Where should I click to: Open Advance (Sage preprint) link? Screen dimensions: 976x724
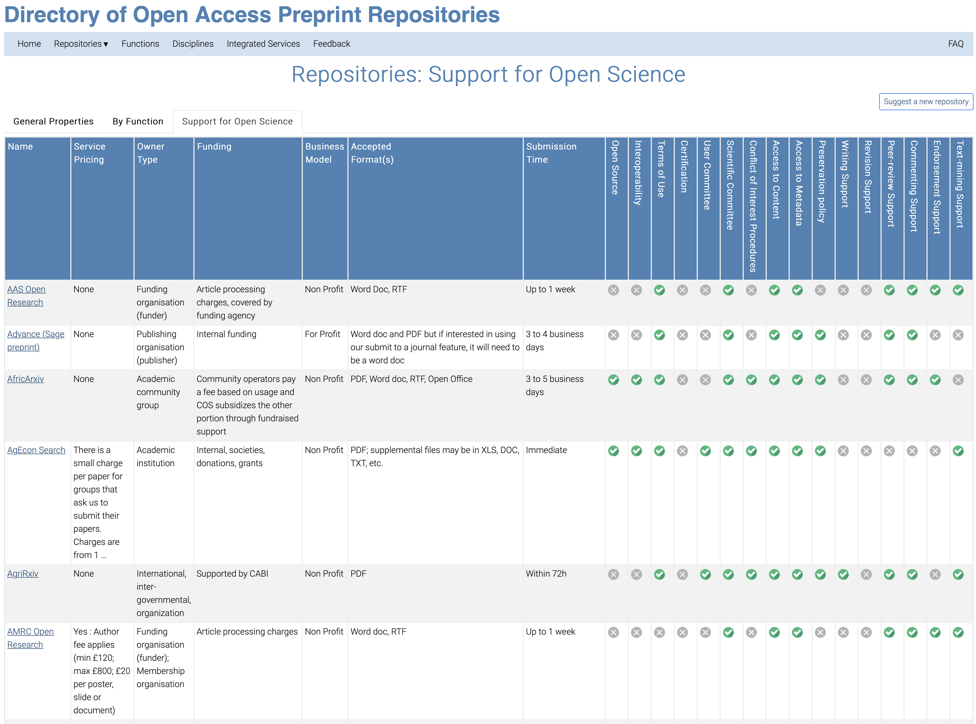tap(36, 340)
